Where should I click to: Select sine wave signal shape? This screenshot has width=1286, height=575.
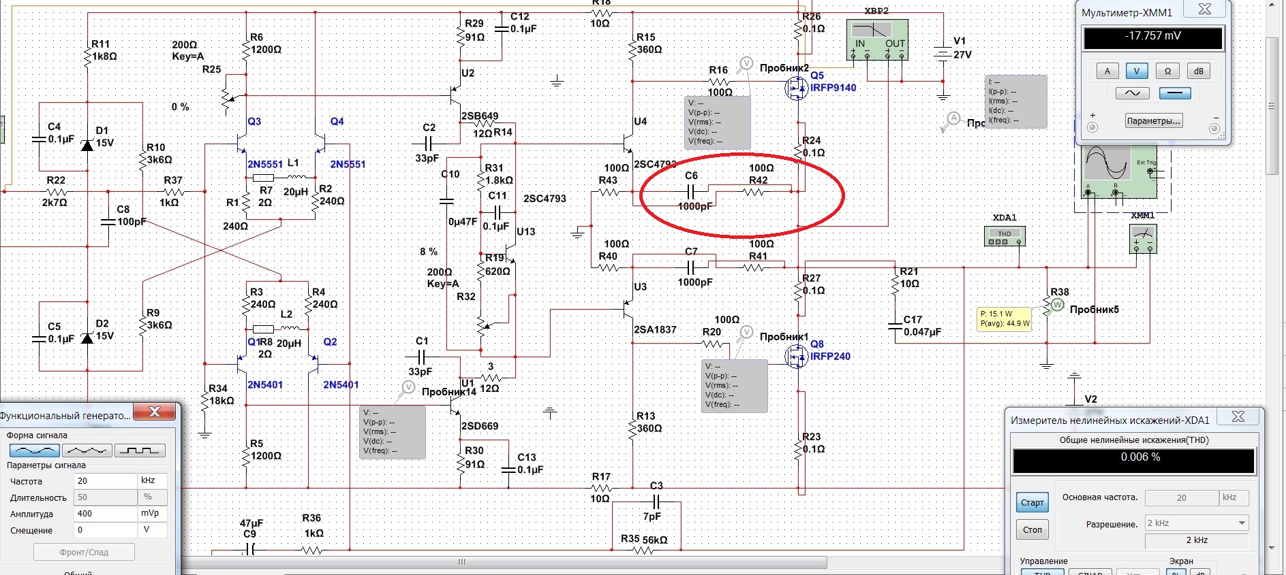pos(35,450)
